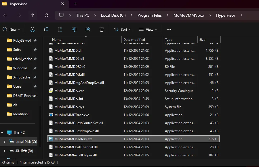
Task: Open the Sort dropdown menu
Action: click(x=122, y=30)
